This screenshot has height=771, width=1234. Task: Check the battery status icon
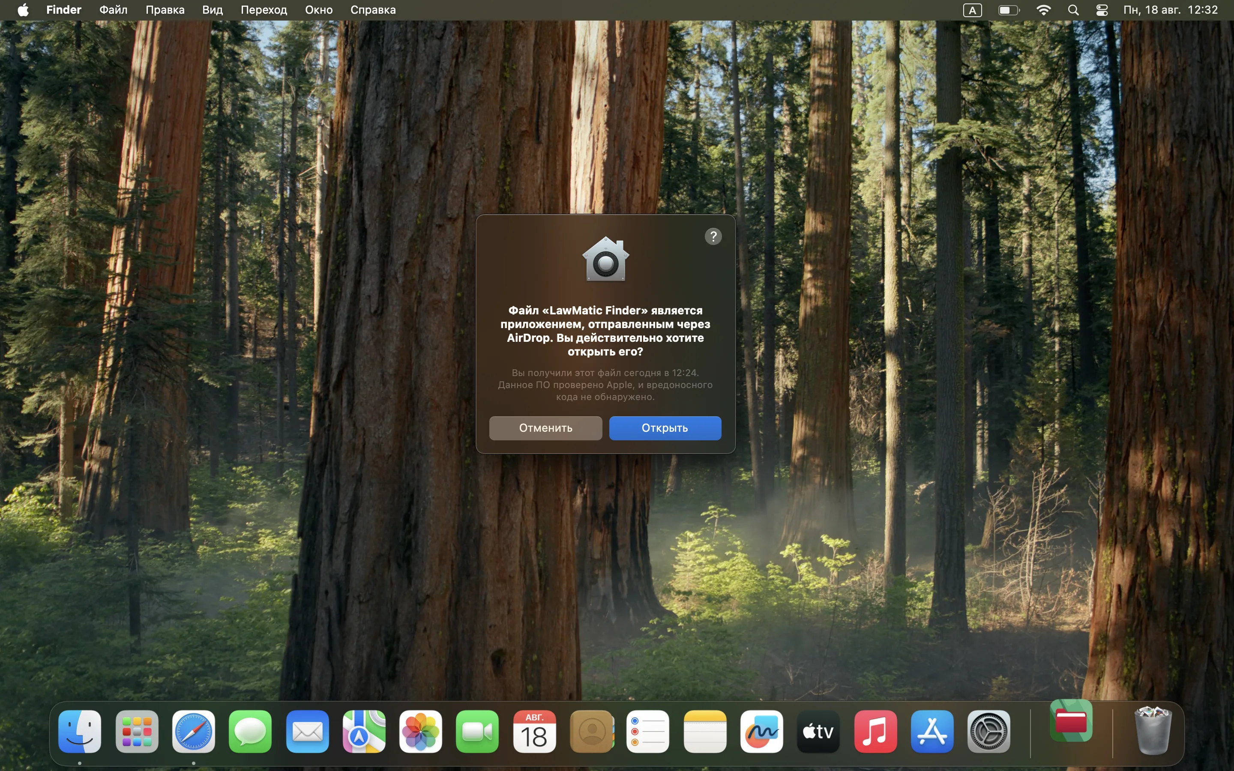(1009, 10)
